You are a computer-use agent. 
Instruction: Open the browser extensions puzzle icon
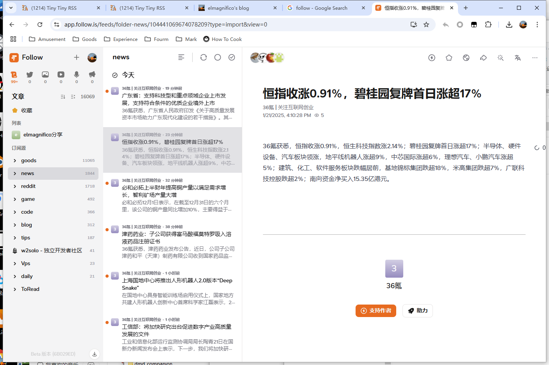click(x=488, y=25)
